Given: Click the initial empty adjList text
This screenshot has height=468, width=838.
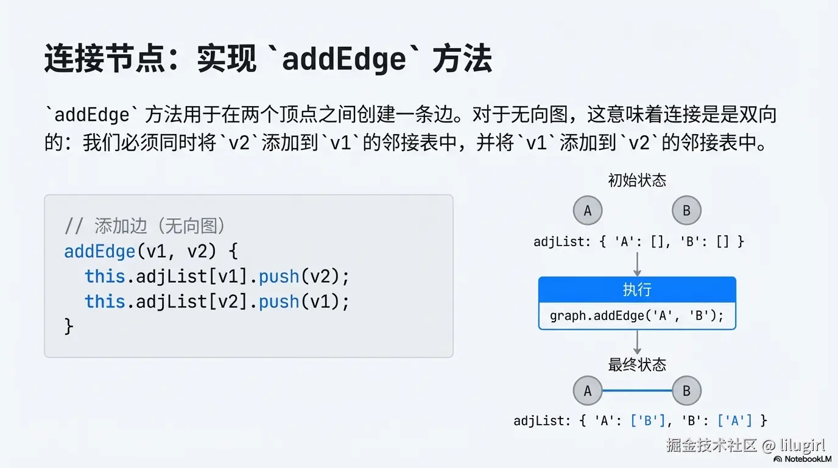Looking at the screenshot, I should pyautogui.click(x=638, y=241).
